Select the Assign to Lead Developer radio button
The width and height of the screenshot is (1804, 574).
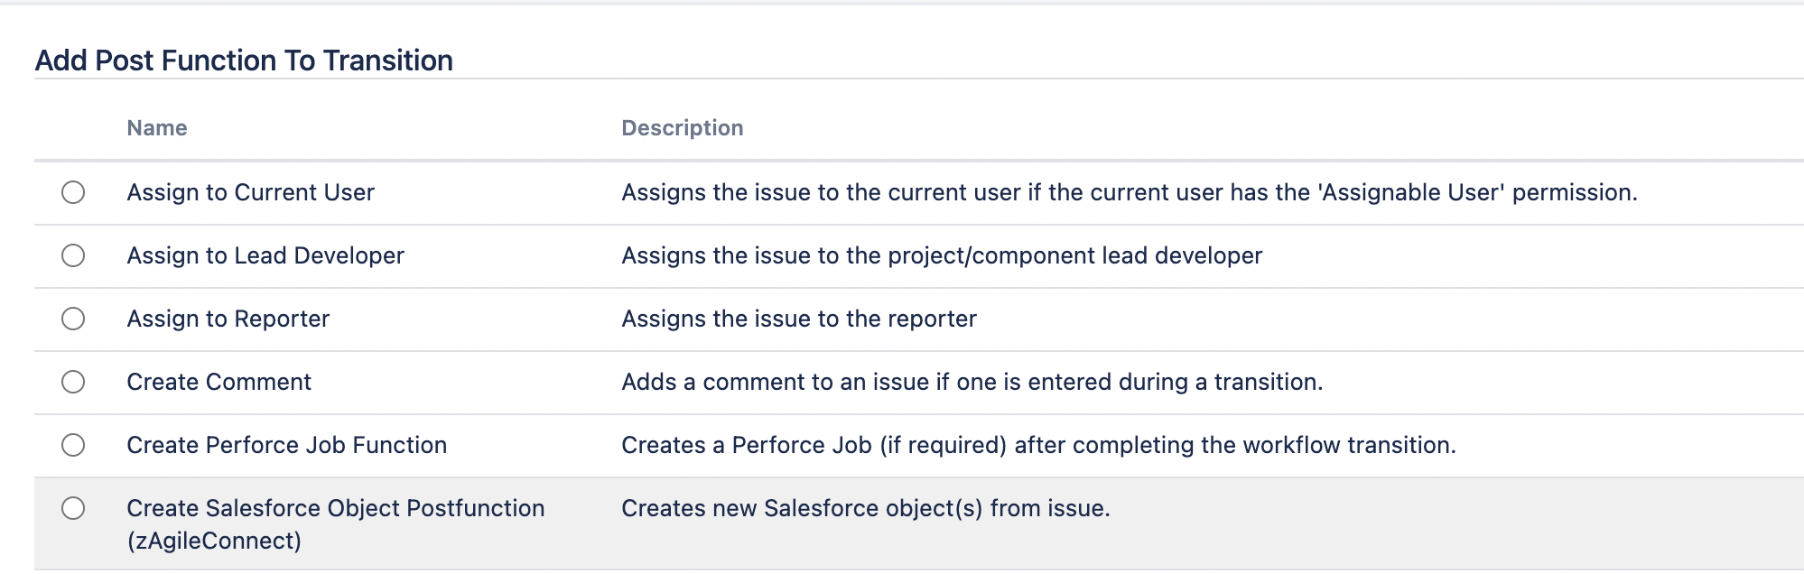click(73, 255)
